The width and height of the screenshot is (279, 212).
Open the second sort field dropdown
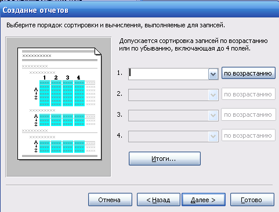pyautogui.click(x=213, y=95)
